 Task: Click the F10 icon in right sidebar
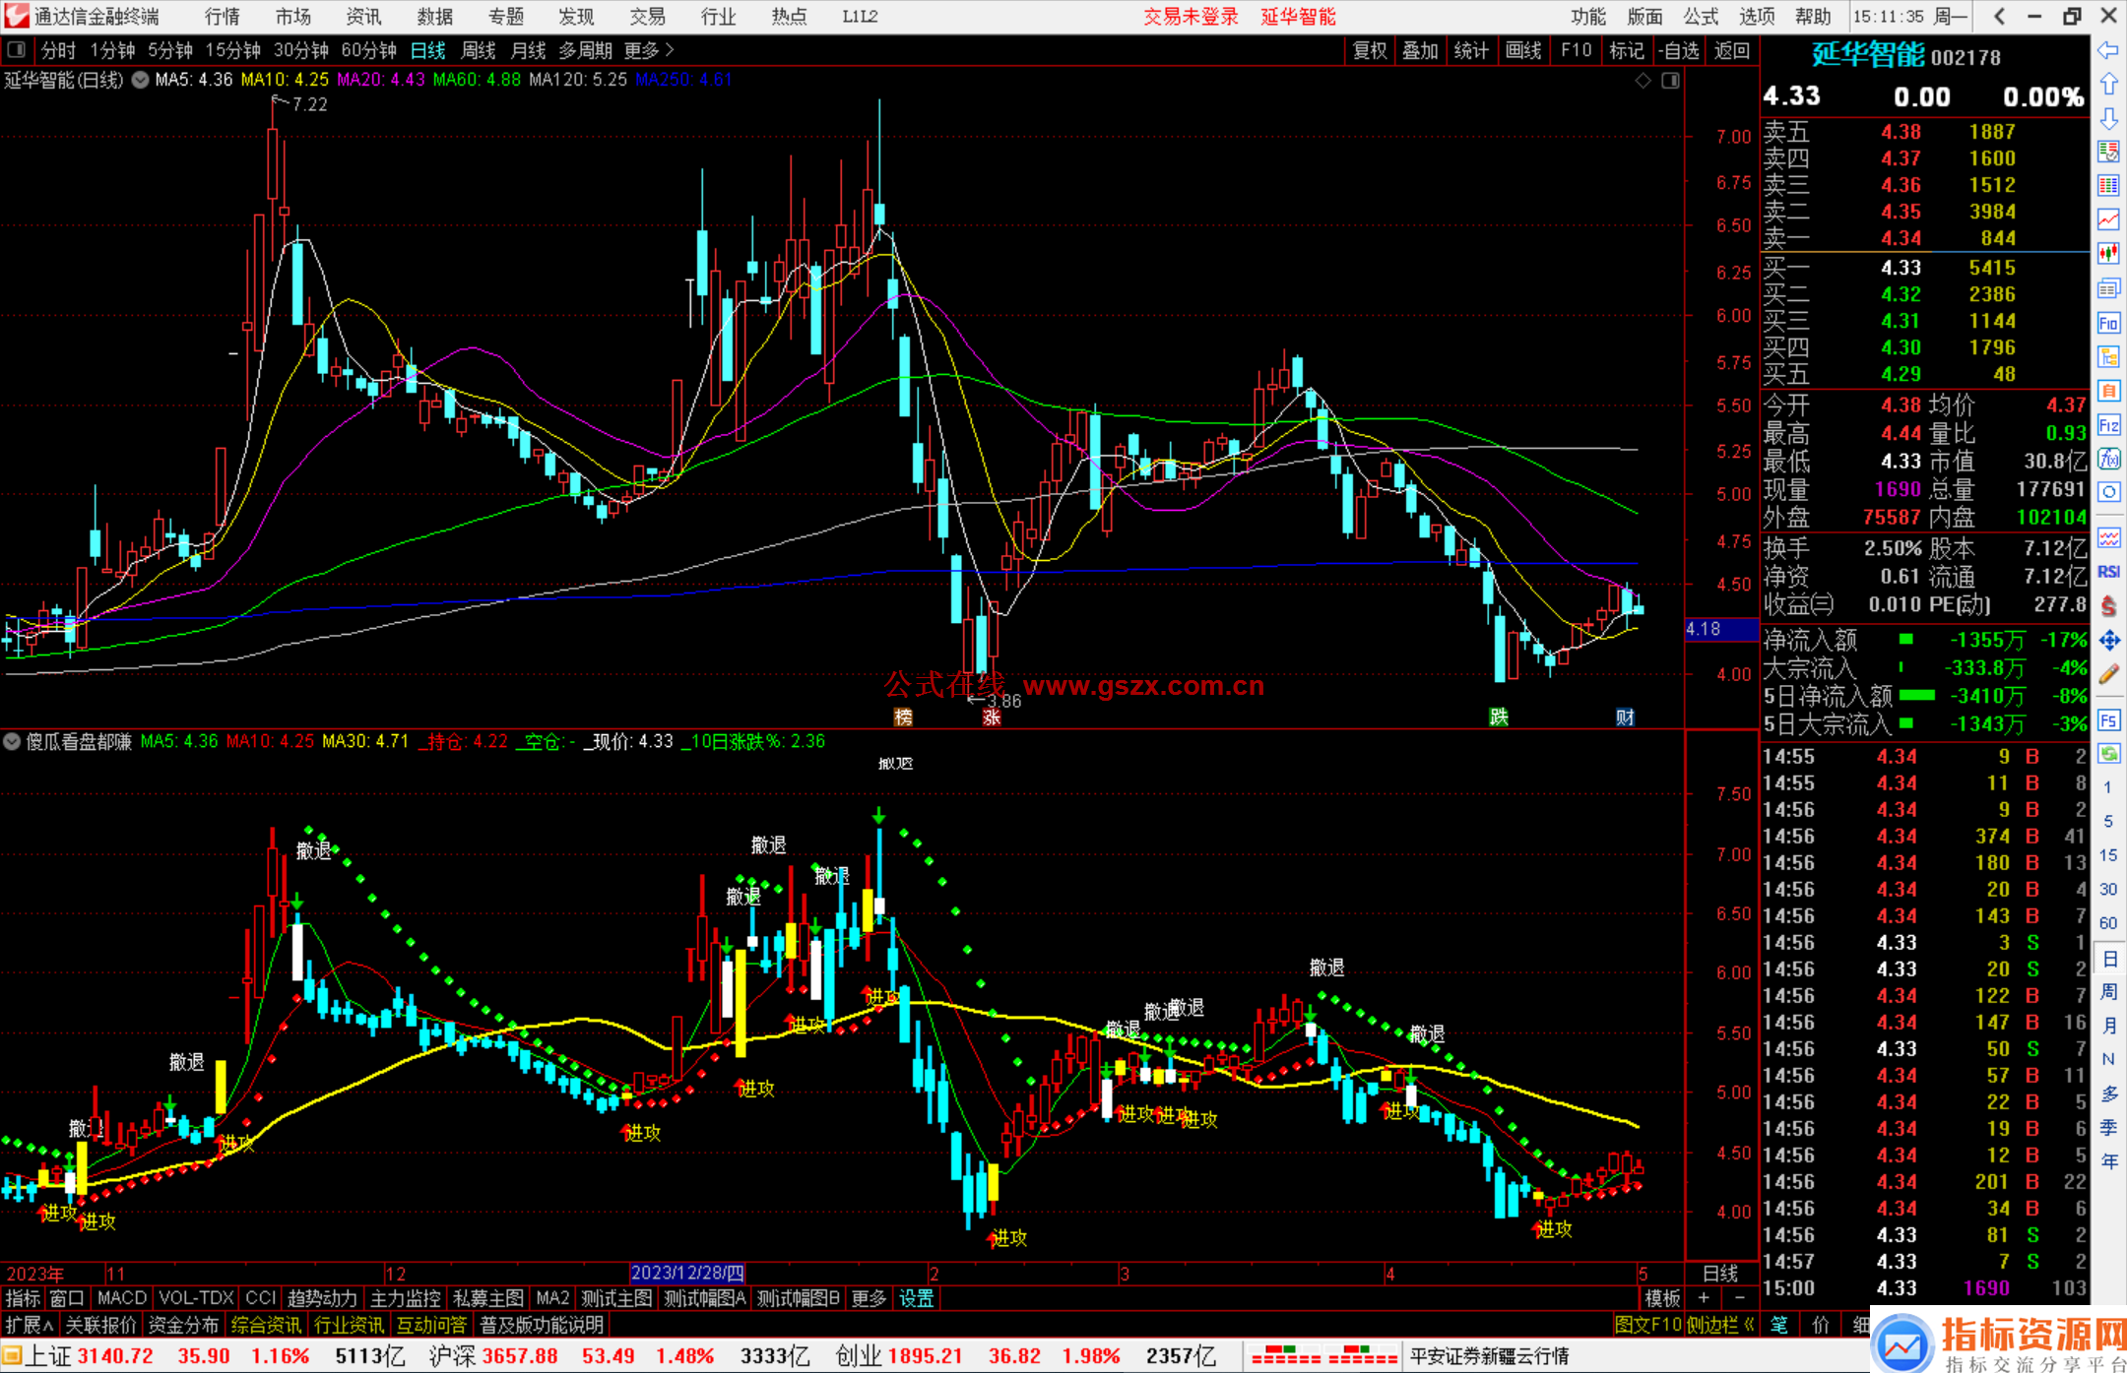tap(2108, 323)
